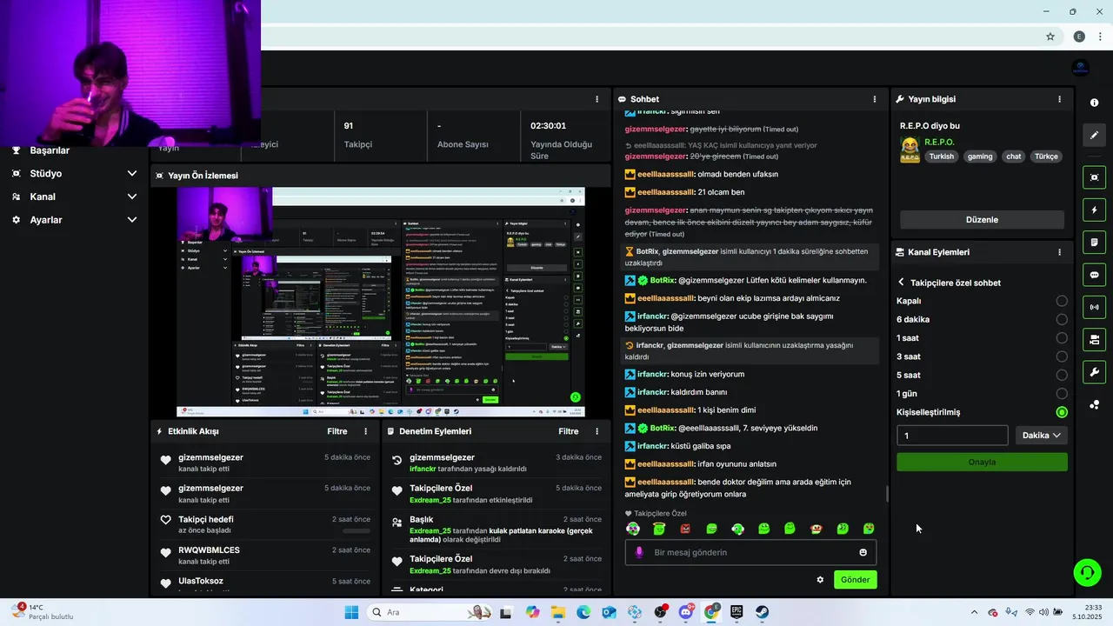Open Windows Start menu
Image resolution: width=1113 pixels, height=626 pixels.
pos(351,612)
